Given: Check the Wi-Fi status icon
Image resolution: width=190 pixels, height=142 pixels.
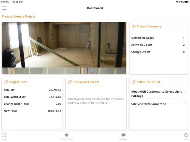Looking at the screenshot, I should (x=177, y=2).
